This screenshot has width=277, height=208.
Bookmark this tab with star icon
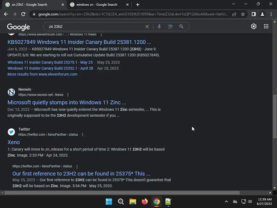pos(243,14)
